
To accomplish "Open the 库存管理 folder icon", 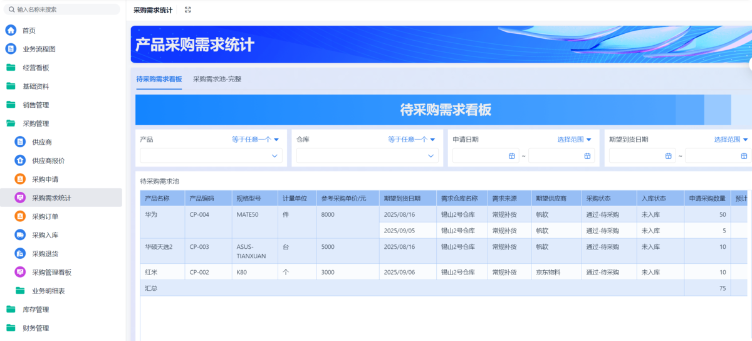I will click(11, 309).
